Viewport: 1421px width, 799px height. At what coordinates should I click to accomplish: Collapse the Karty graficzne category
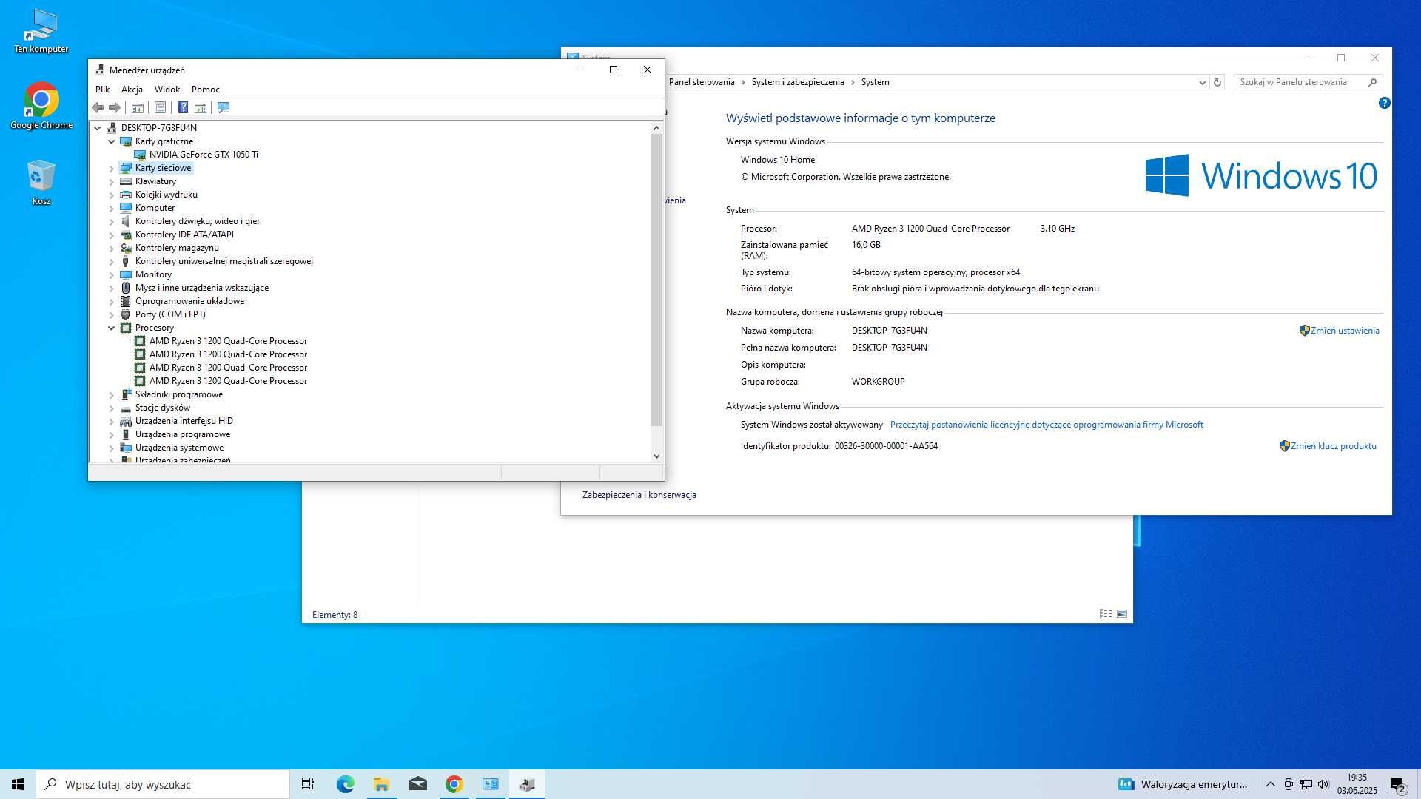[112, 141]
